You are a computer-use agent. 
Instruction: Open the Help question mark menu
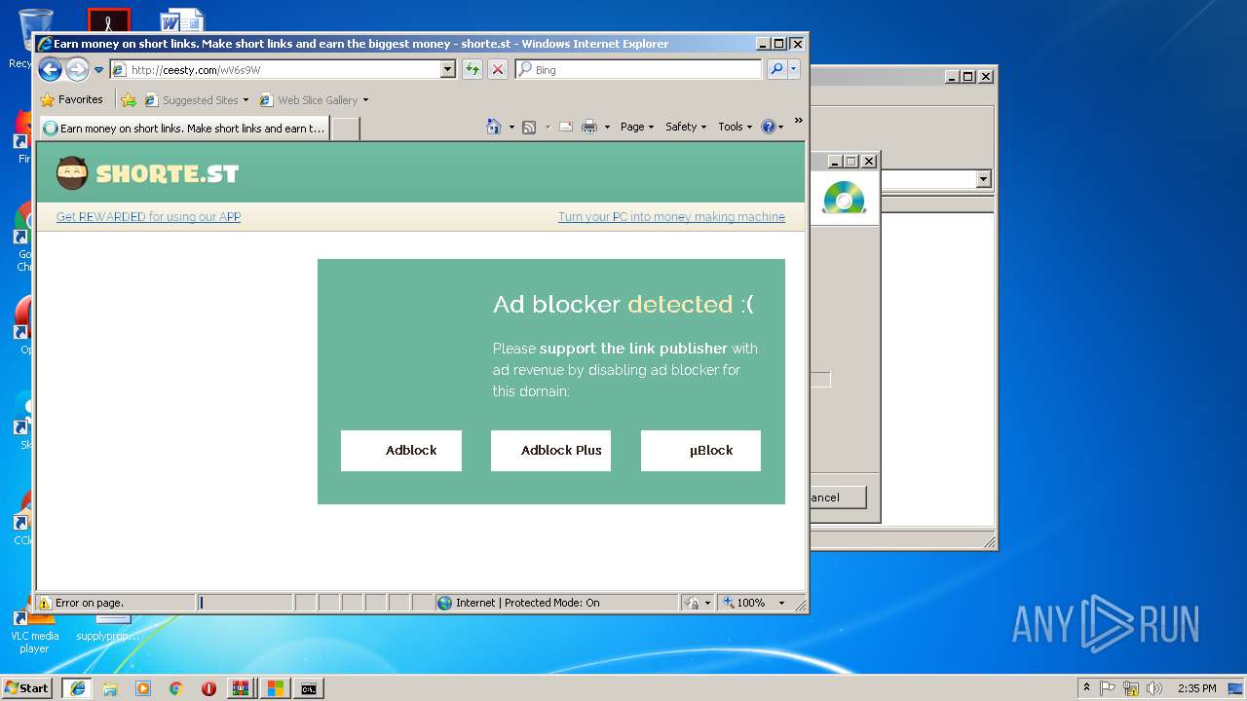[772, 127]
